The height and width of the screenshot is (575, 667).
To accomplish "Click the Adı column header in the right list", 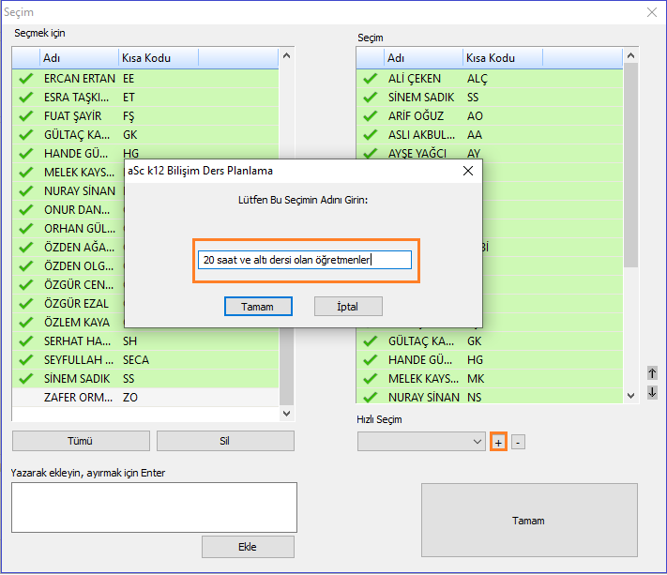I will coord(424,58).
